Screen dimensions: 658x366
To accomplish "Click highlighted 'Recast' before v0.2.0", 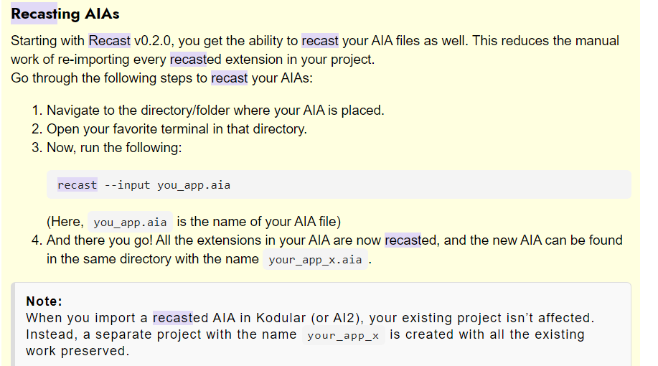I will click(x=110, y=41).
